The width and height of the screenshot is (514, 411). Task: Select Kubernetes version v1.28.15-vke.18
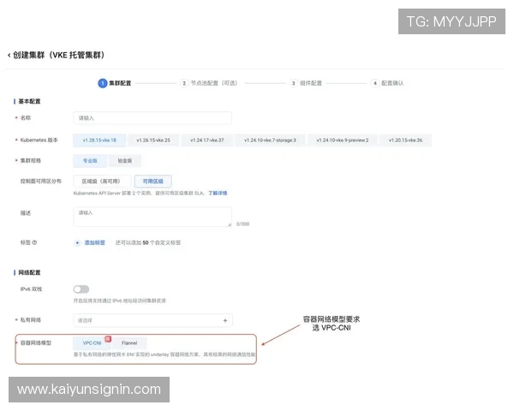pos(99,140)
